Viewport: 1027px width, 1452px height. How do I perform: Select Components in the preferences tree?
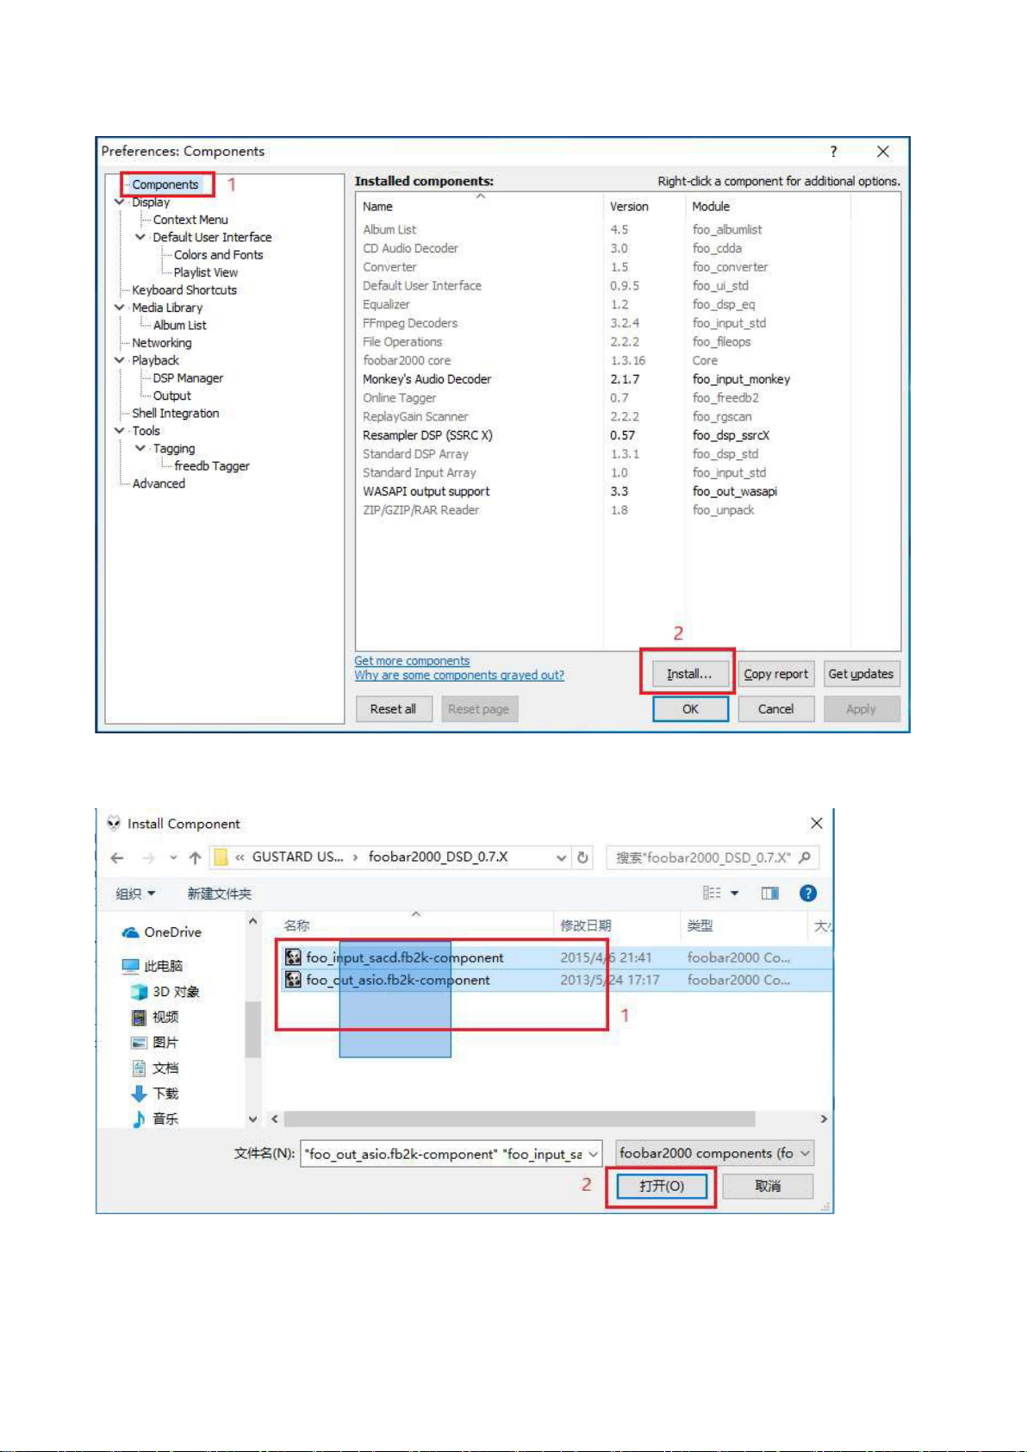click(165, 184)
